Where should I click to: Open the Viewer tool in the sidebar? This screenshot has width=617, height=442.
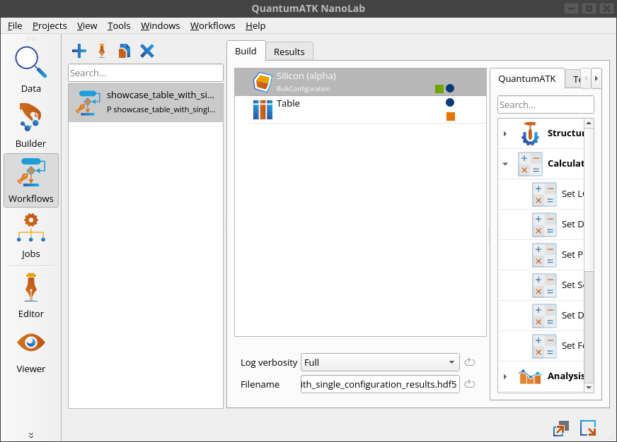point(30,352)
